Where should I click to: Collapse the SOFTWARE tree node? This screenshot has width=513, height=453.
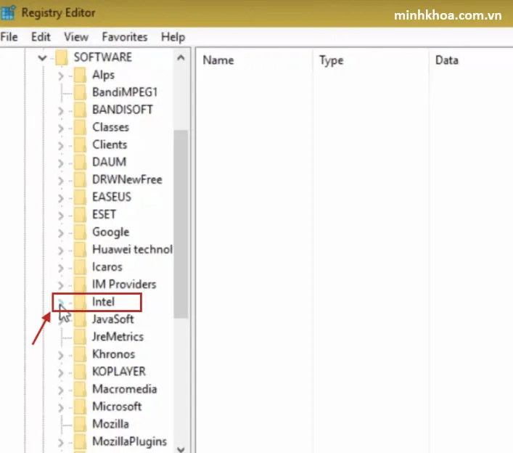(44, 57)
